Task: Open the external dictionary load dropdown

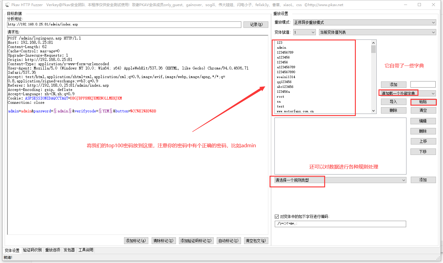Action: (408, 93)
